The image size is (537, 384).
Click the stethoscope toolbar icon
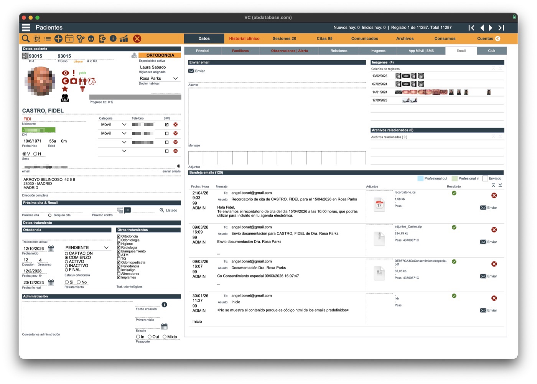(80, 38)
